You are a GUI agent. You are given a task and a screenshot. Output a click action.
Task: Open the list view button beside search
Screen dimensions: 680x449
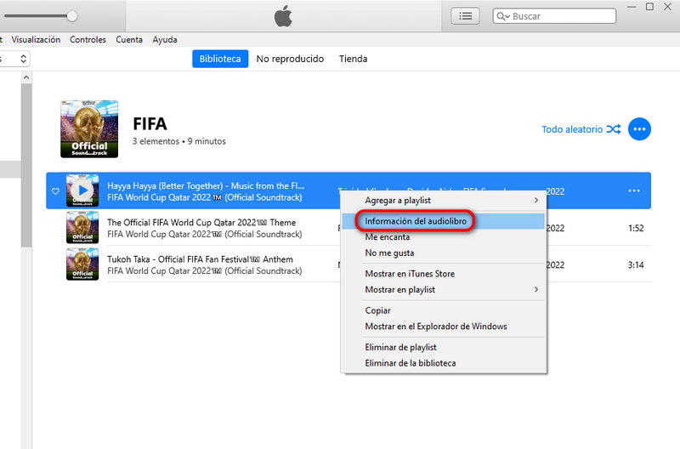pyautogui.click(x=465, y=16)
